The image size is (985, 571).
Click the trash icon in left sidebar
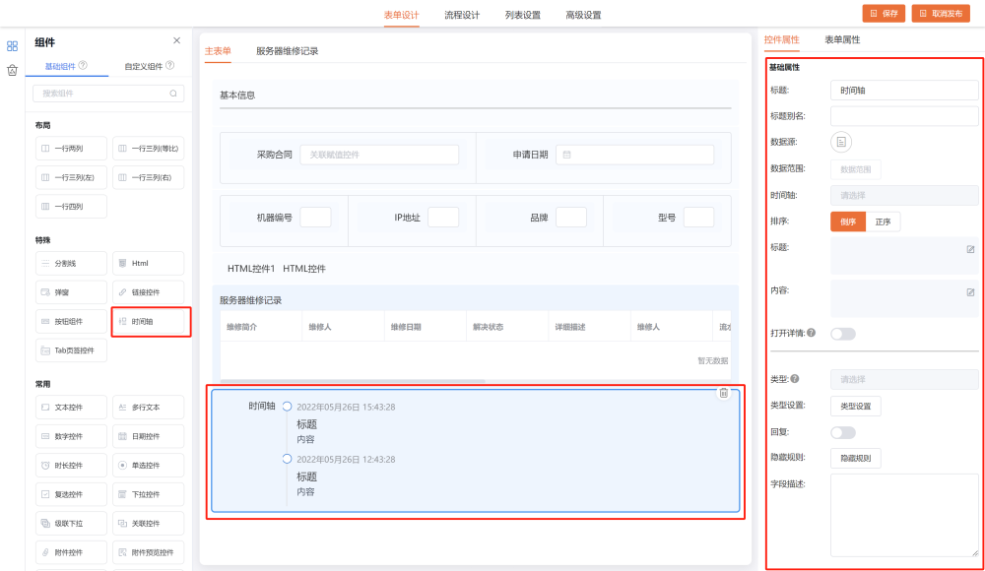[13, 70]
